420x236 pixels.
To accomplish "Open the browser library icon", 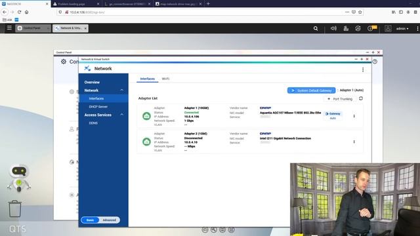I will click(x=394, y=12).
